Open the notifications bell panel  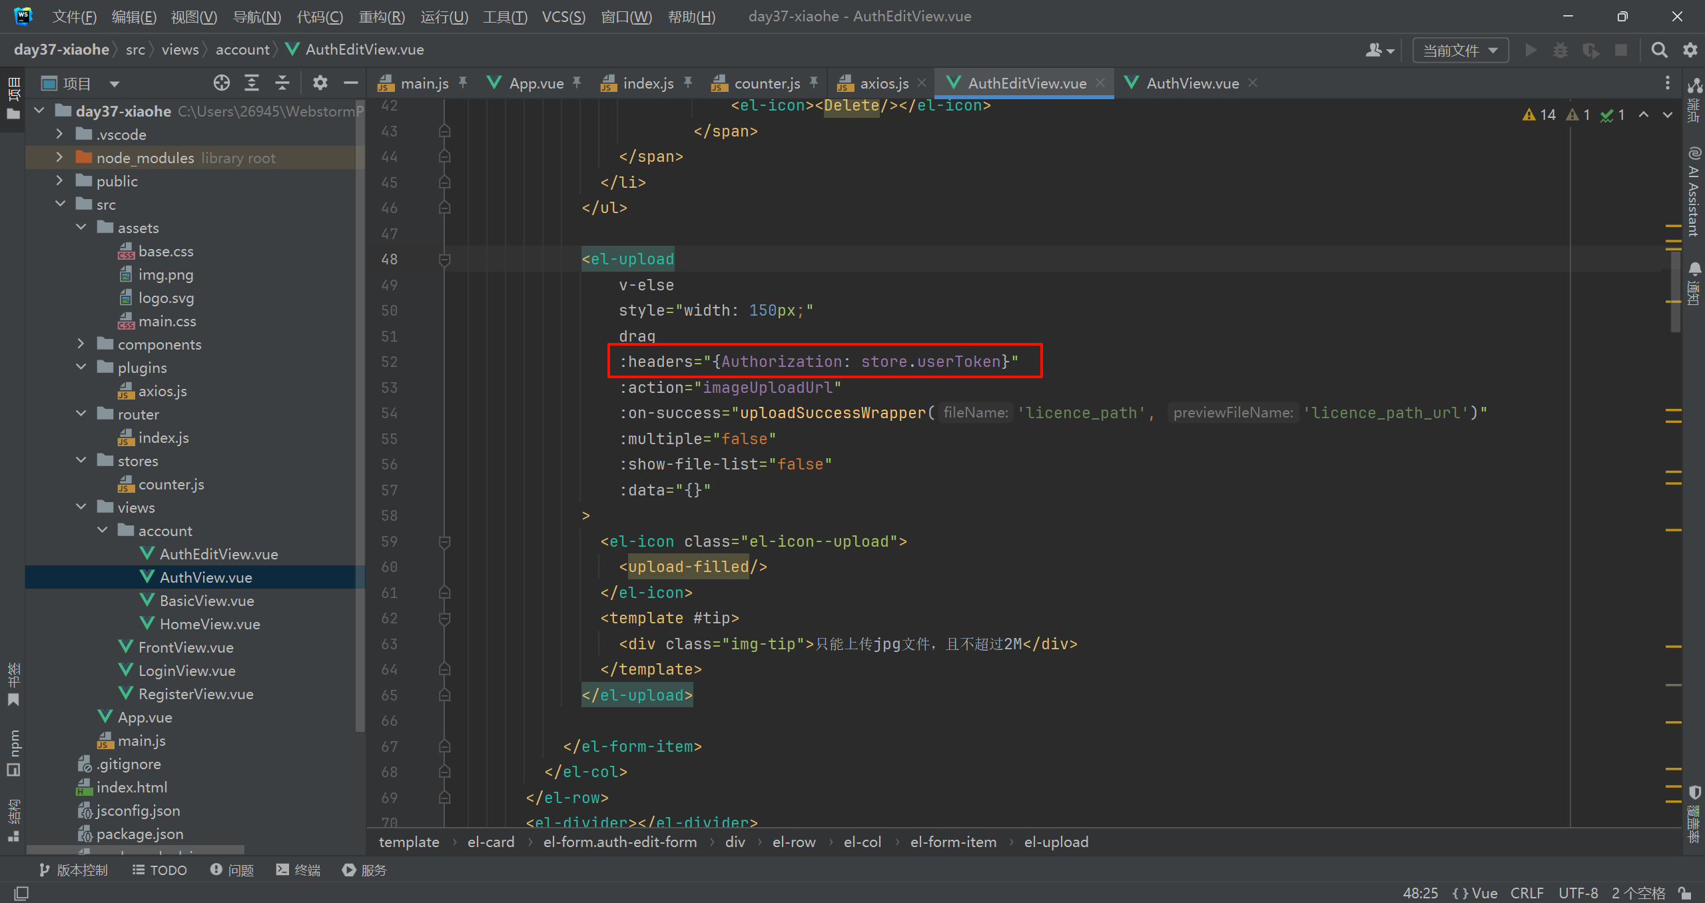click(x=1694, y=284)
